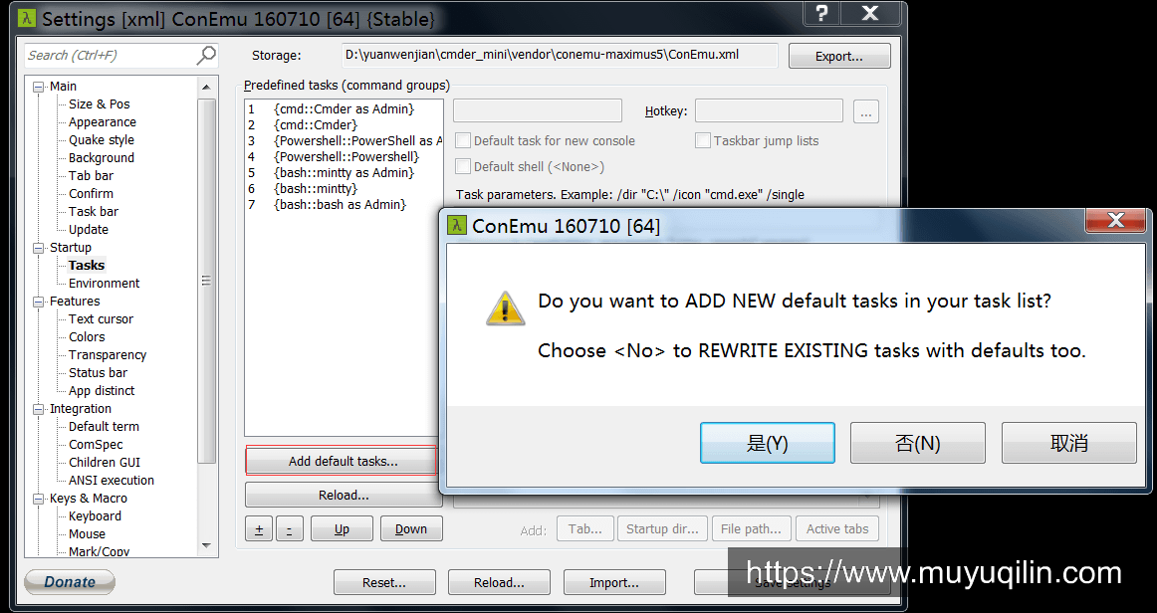Click the Hotkey input field
Screen dimensions: 1157x613
click(769, 111)
